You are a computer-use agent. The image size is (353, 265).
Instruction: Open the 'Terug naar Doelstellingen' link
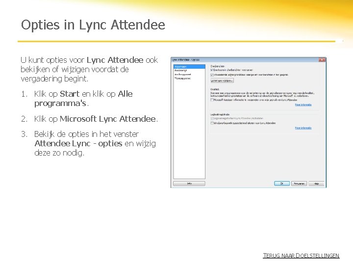(x=301, y=256)
